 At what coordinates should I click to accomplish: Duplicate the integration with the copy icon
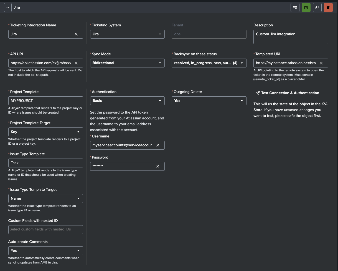coord(317,7)
